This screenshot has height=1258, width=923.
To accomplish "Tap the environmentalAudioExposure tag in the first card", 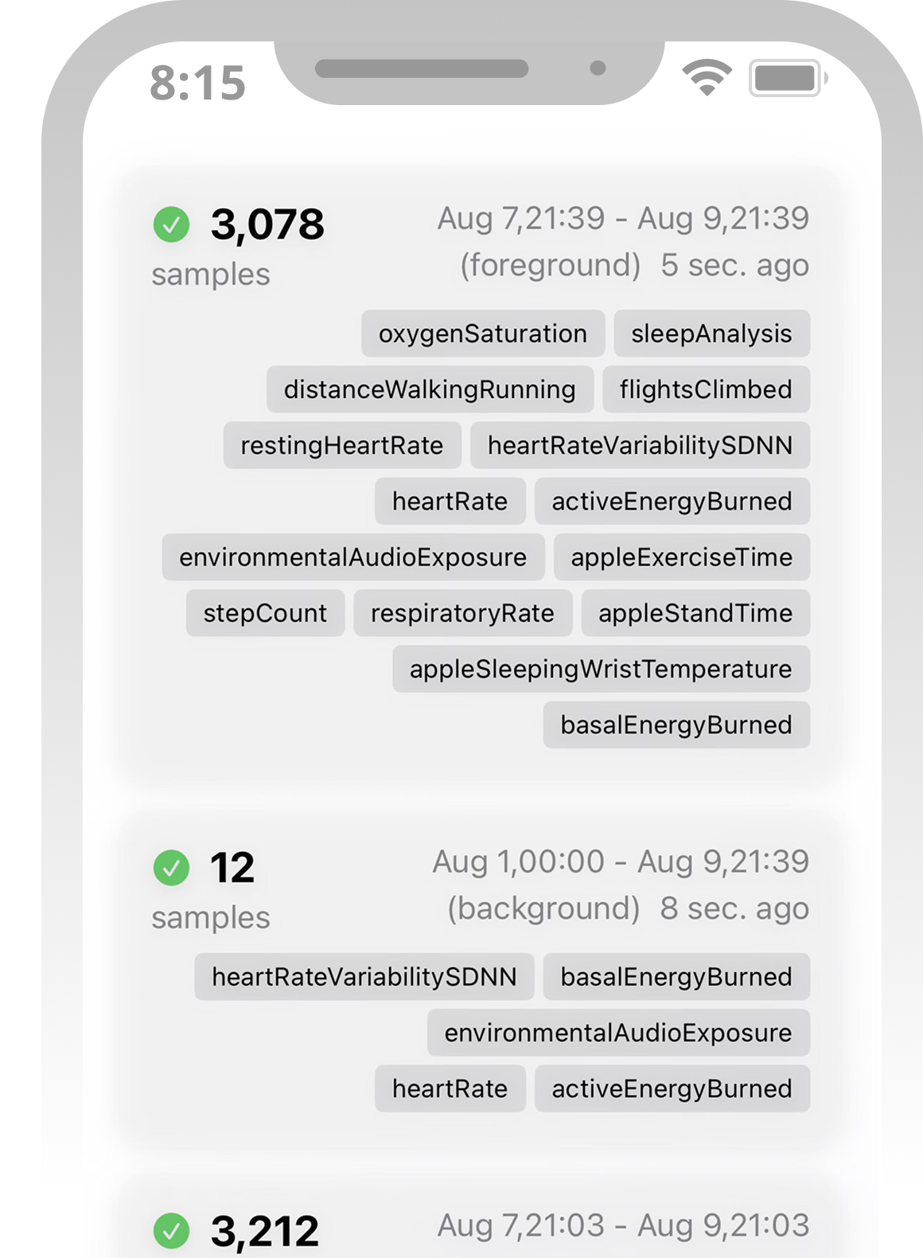I will [353, 557].
